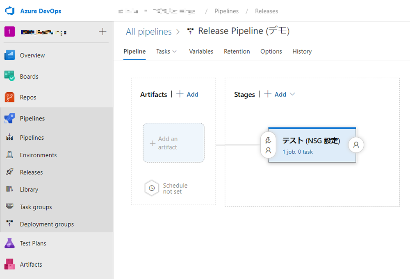This screenshot has height=279, width=410.
Task: Expand the Stages Add dropdown chevron
Action: 292,94
